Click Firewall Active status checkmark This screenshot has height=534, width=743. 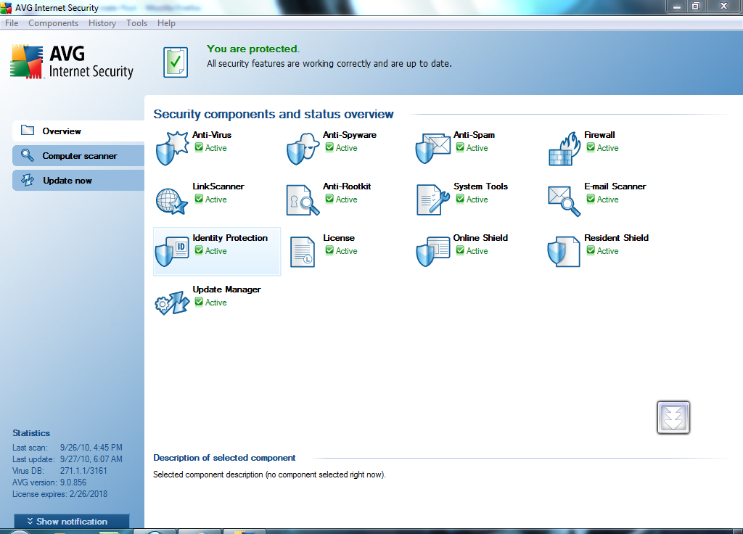(591, 147)
